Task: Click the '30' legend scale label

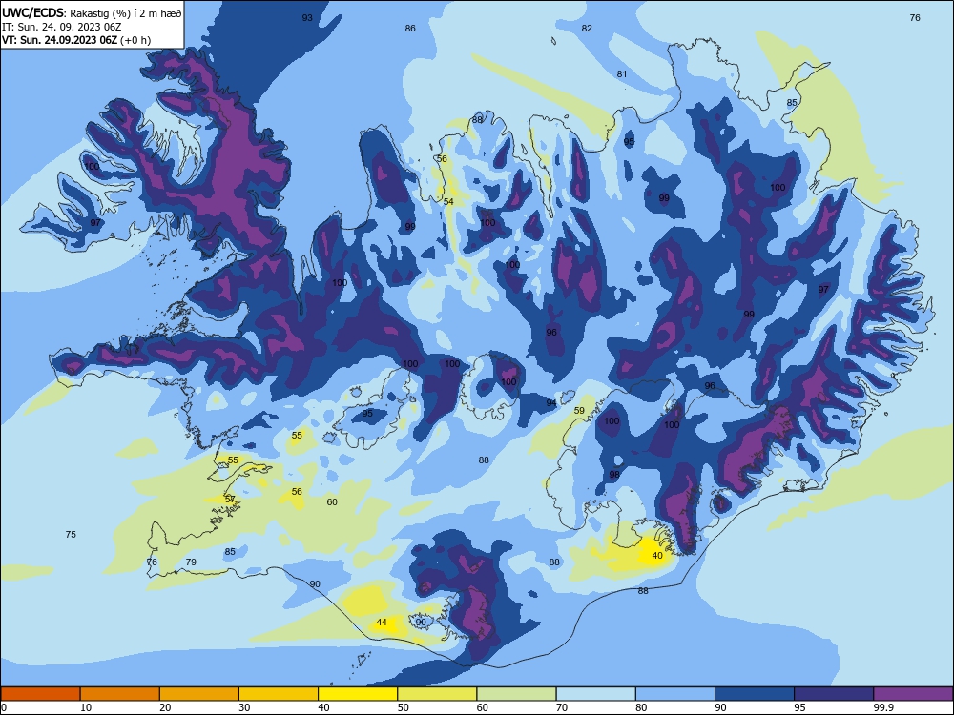Action: pos(244,707)
